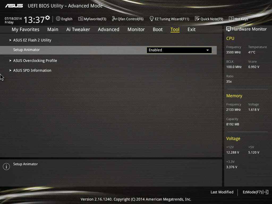Screen dimensions: 272x204
Task: Click +5V reading 5.120 V
Action: (x=254, y=152)
